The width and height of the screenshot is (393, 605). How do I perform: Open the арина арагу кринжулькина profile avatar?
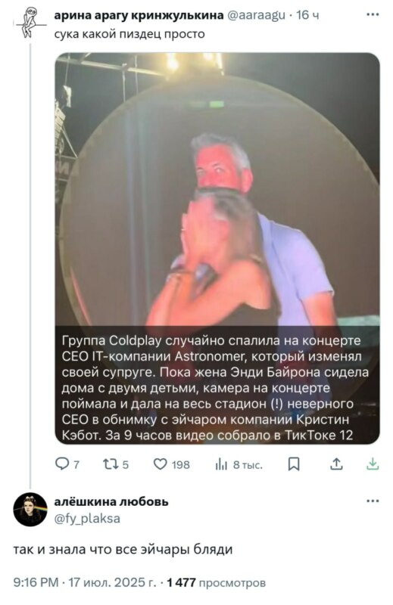tap(30, 23)
